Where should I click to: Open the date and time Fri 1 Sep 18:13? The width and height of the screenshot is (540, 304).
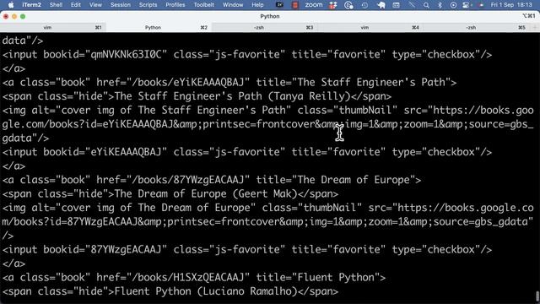point(511,5)
